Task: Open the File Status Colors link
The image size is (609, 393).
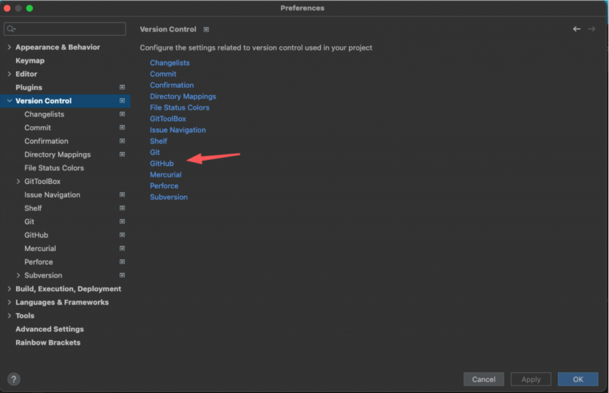Action: coord(180,107)
